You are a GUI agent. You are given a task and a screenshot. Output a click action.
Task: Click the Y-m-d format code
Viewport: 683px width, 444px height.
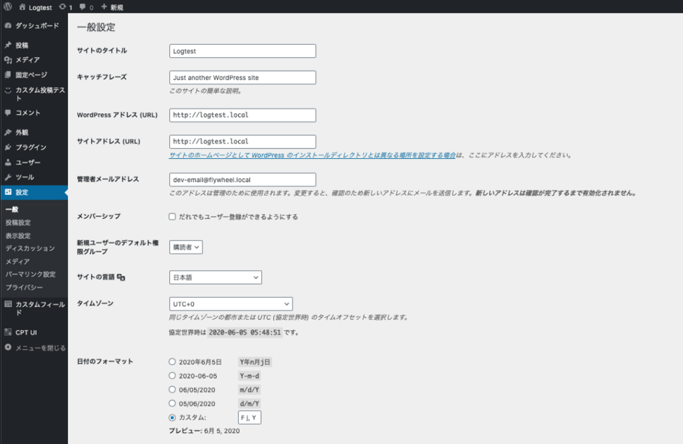point(249,376)
